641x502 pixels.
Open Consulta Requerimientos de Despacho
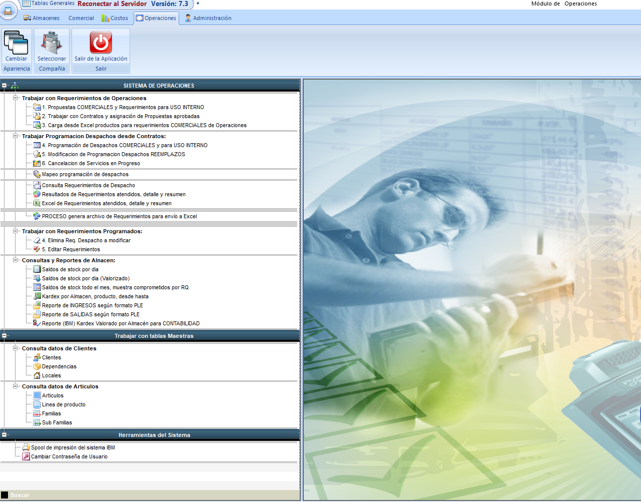coord(89,185)
